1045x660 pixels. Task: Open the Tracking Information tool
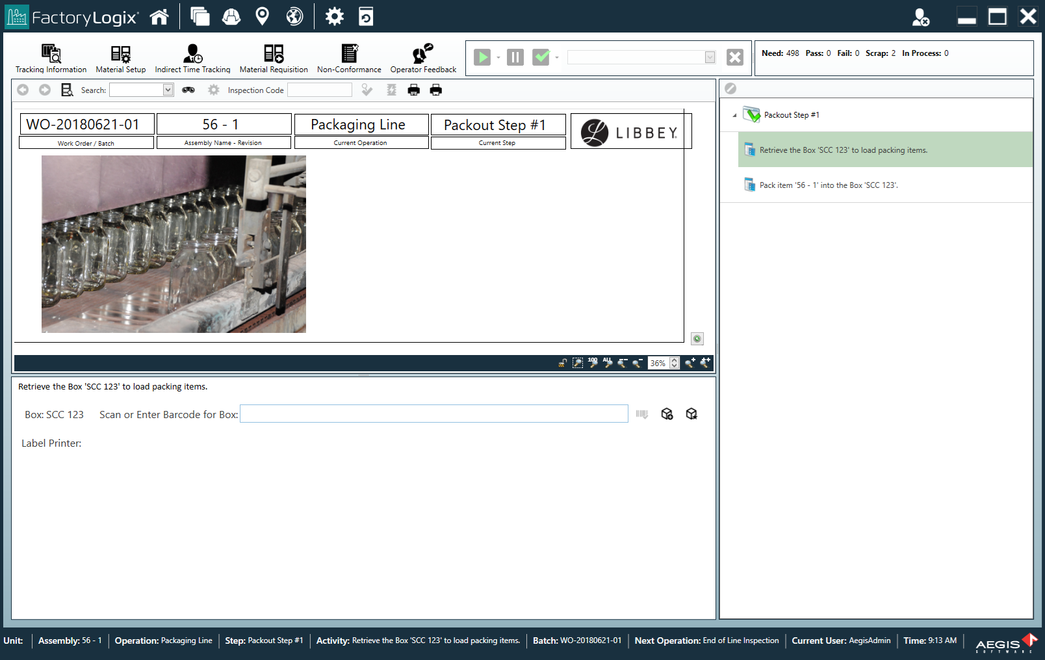click(51, 59)
